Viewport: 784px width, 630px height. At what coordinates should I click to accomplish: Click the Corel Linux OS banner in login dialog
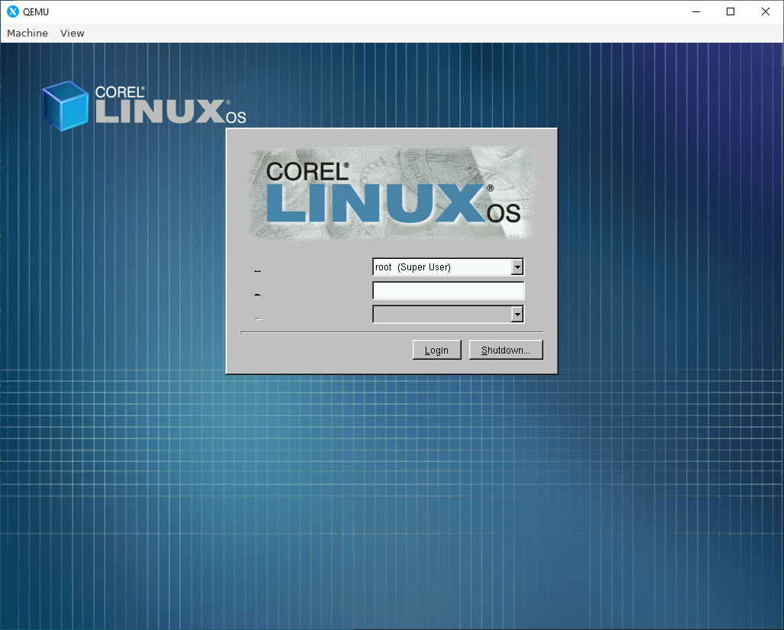pos(391,193)
